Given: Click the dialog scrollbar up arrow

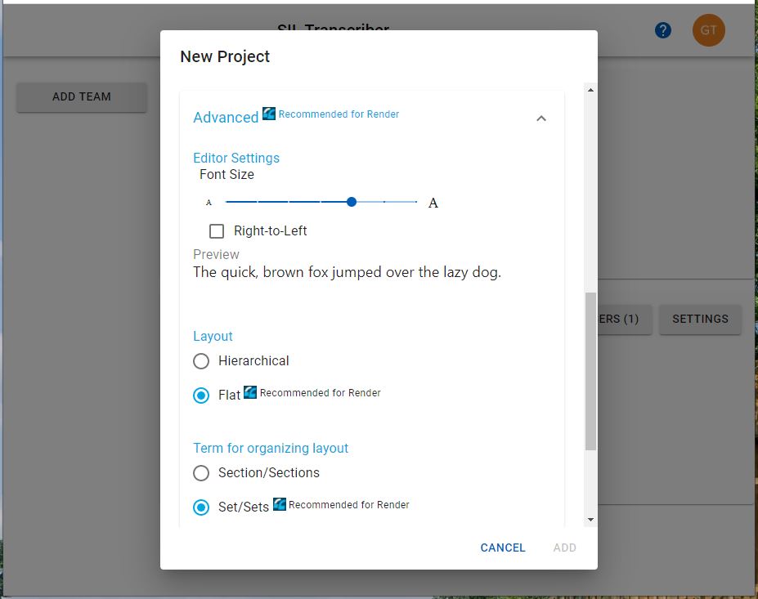Looking at the screenshot, I should [590, 90].
